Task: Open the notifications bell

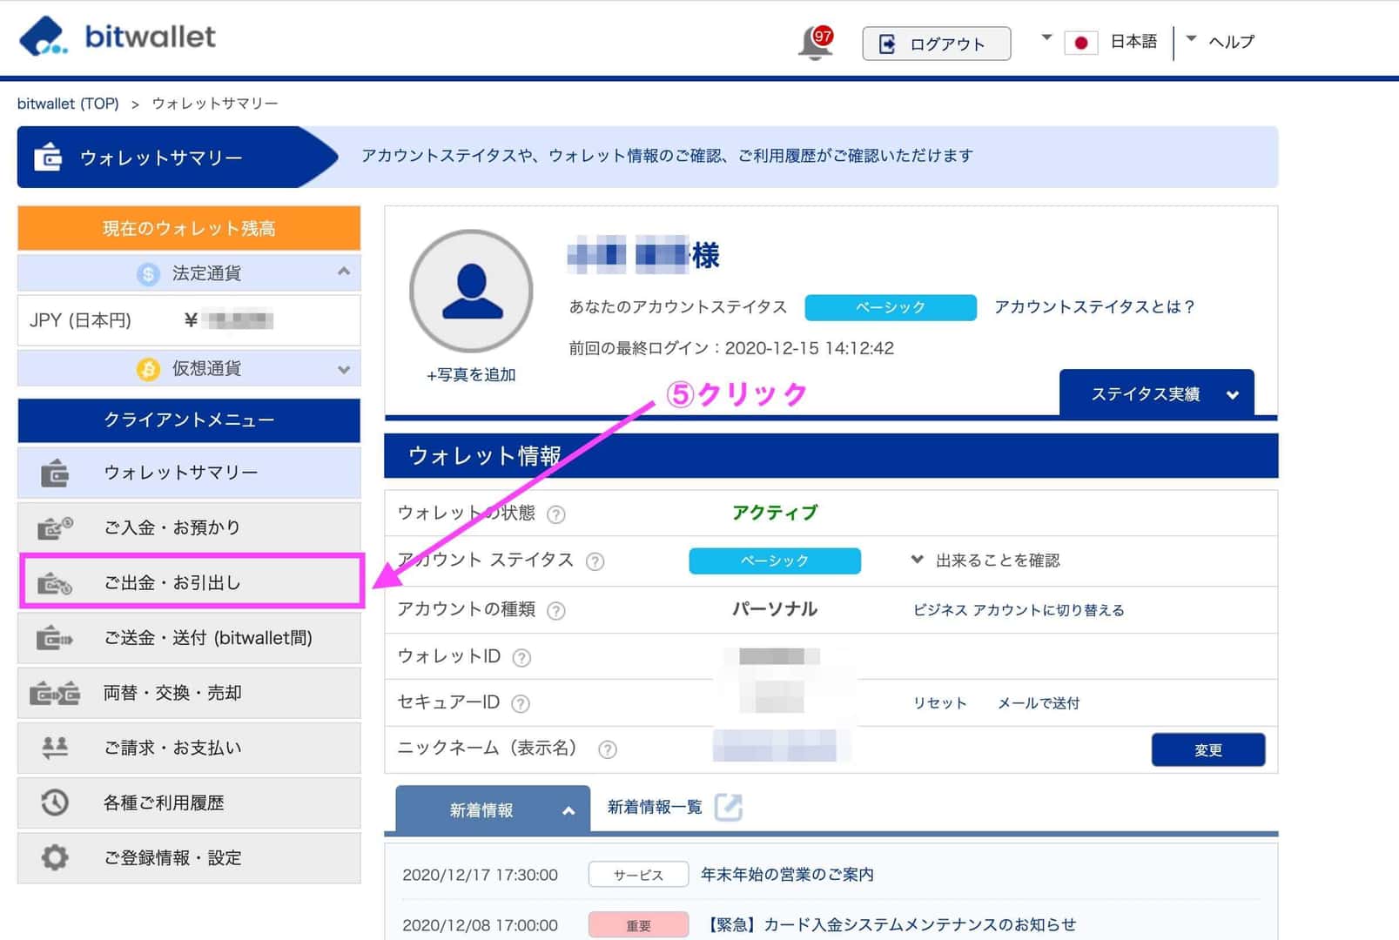Action: tap(815, 44)
